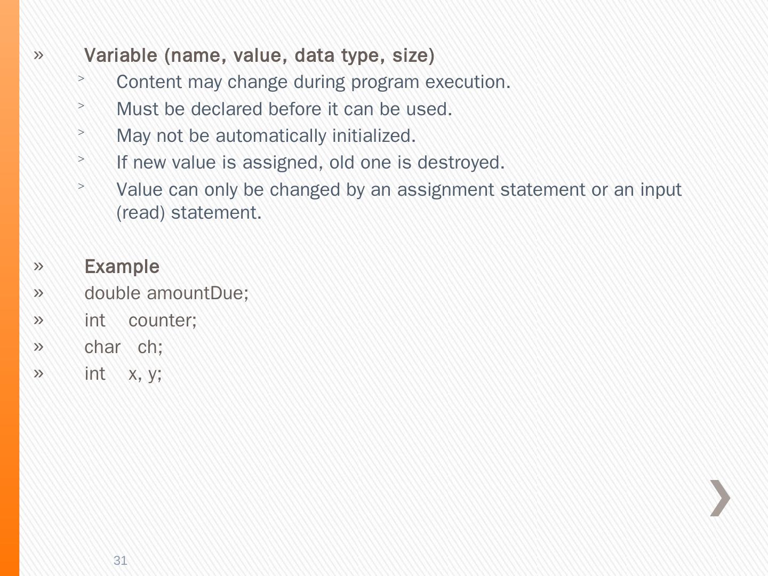This screenshot has width=768, height=576.
Task: Click the line "Content may change during program execution."
Action: [x=313, y=82]
